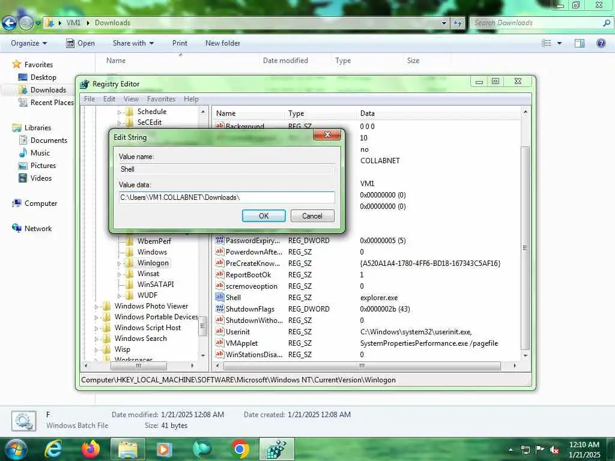Create a New folder in Explorer
The width and height of the screenshot is (615, 461).
(223, 43)
